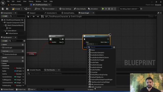Click the Save blueprint icon
Screen dimensions: 163x92
(x=3, y=9)
